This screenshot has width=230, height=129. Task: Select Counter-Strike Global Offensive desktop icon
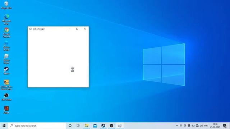6,85
